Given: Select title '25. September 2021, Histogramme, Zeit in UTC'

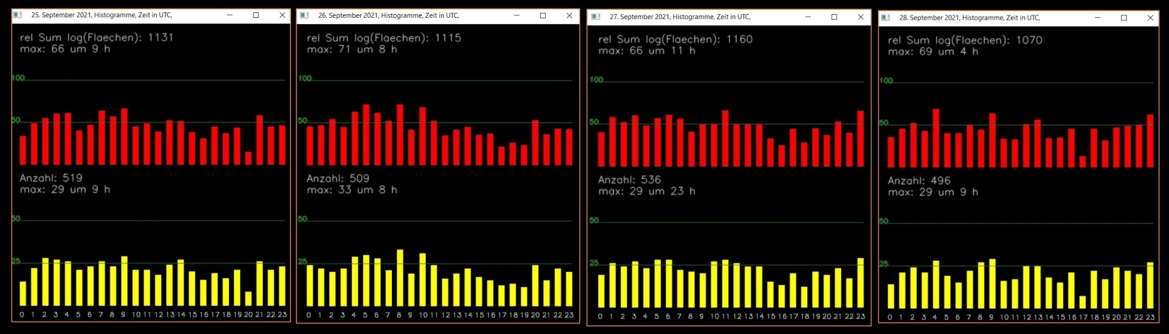Looking at the screenshot, I should pos(102,15).
